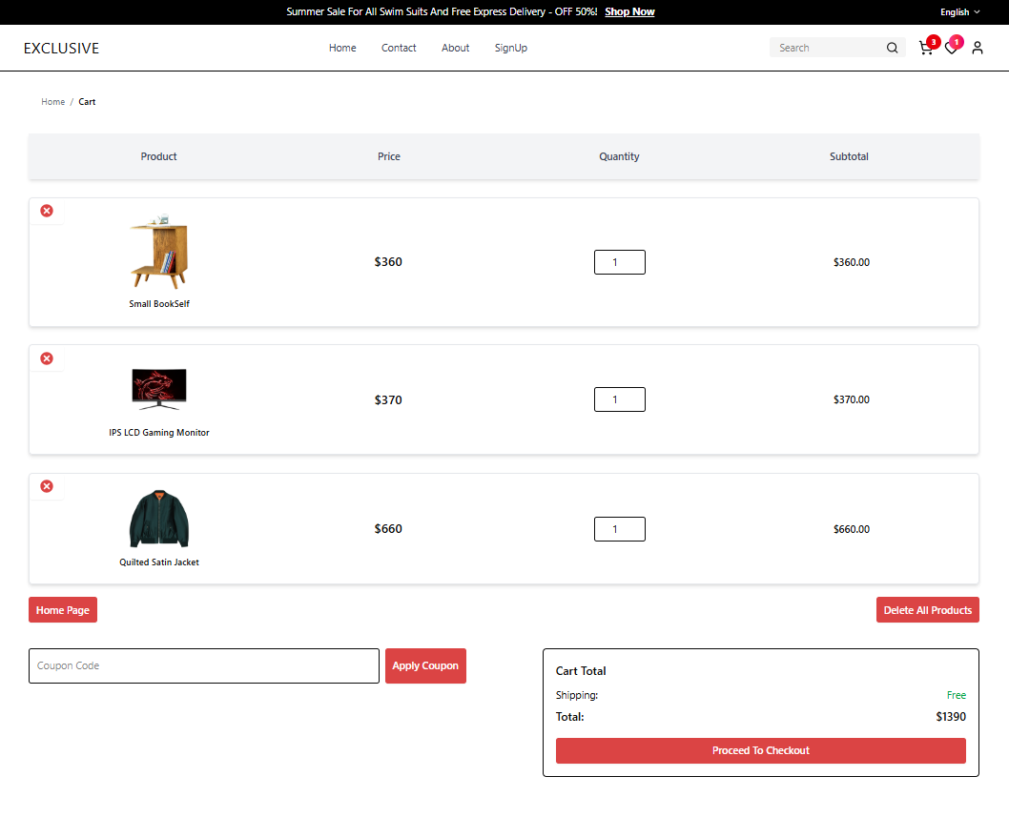Focus the Coupon Code input field
Image resolution: width=1009 pixels, height=838 pixels.
pos(204,665)
